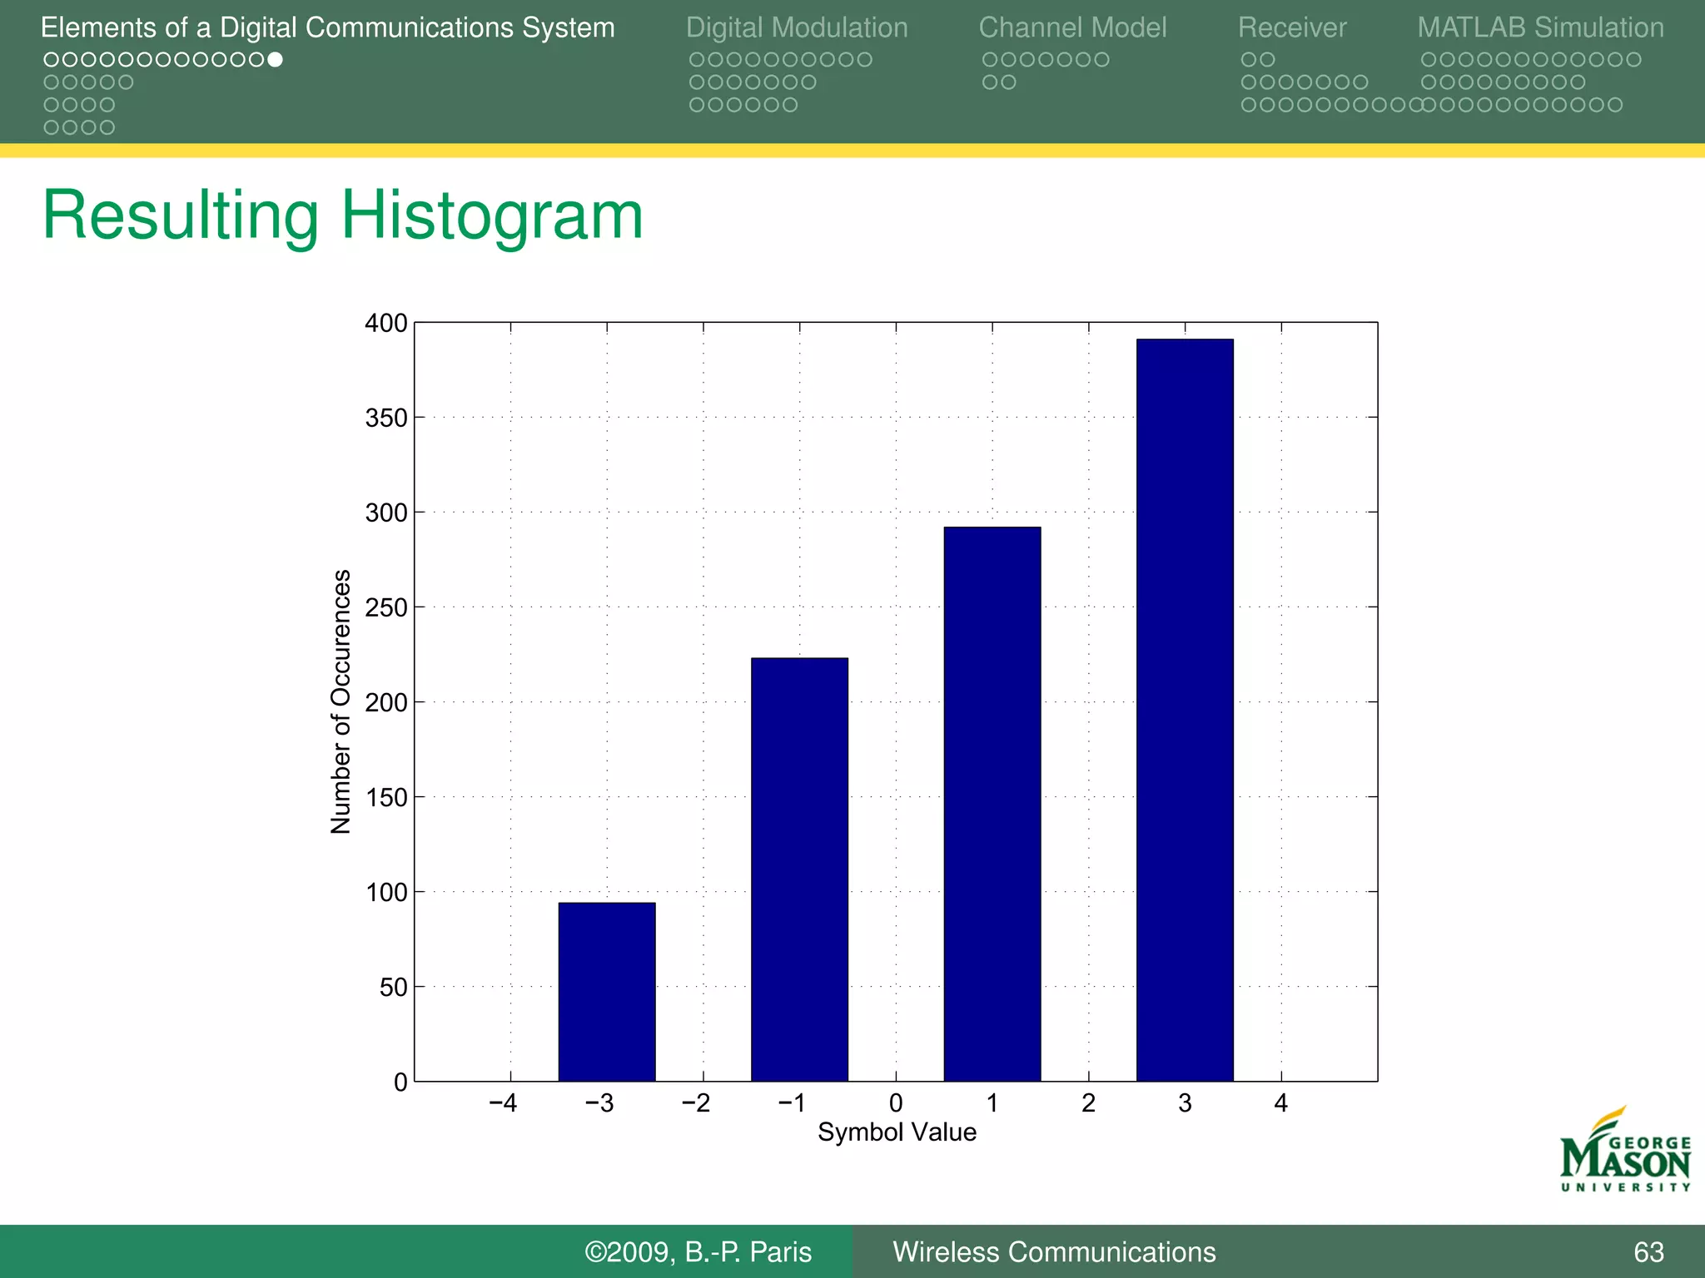Click the first dot under Digital Modulation
The height and width of the screenshot is (1278, 1705).
tap(696, 59)
